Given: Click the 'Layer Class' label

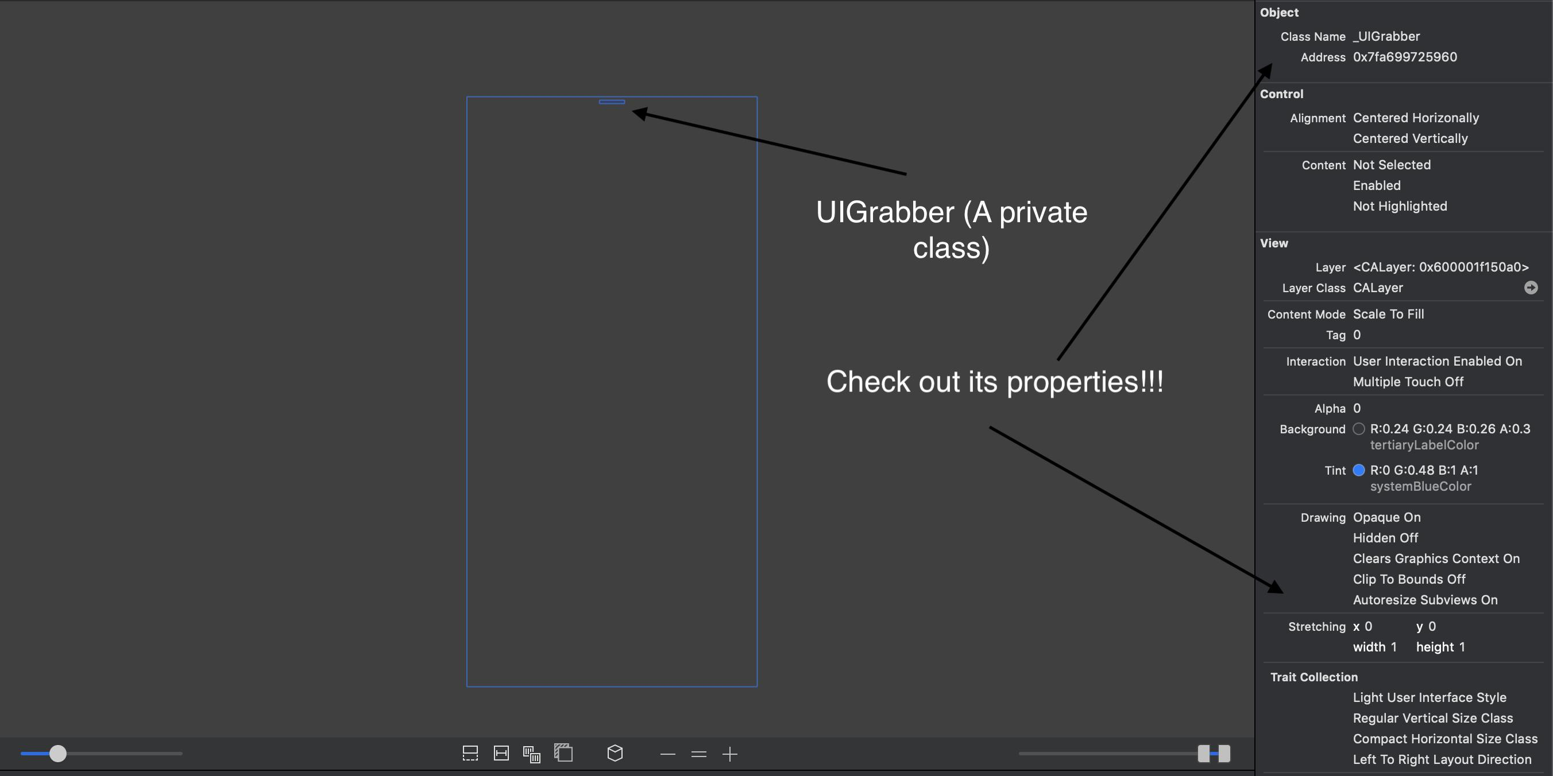Looking at the screenshot, I should click(1314, 288).
